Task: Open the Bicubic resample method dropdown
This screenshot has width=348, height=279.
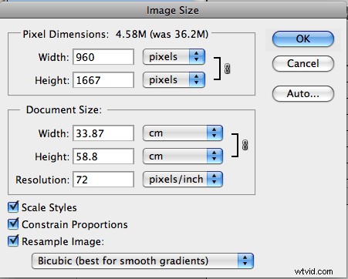Action: (143, 261)
